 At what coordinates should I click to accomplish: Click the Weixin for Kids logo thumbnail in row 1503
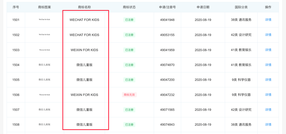pos(44,50)
